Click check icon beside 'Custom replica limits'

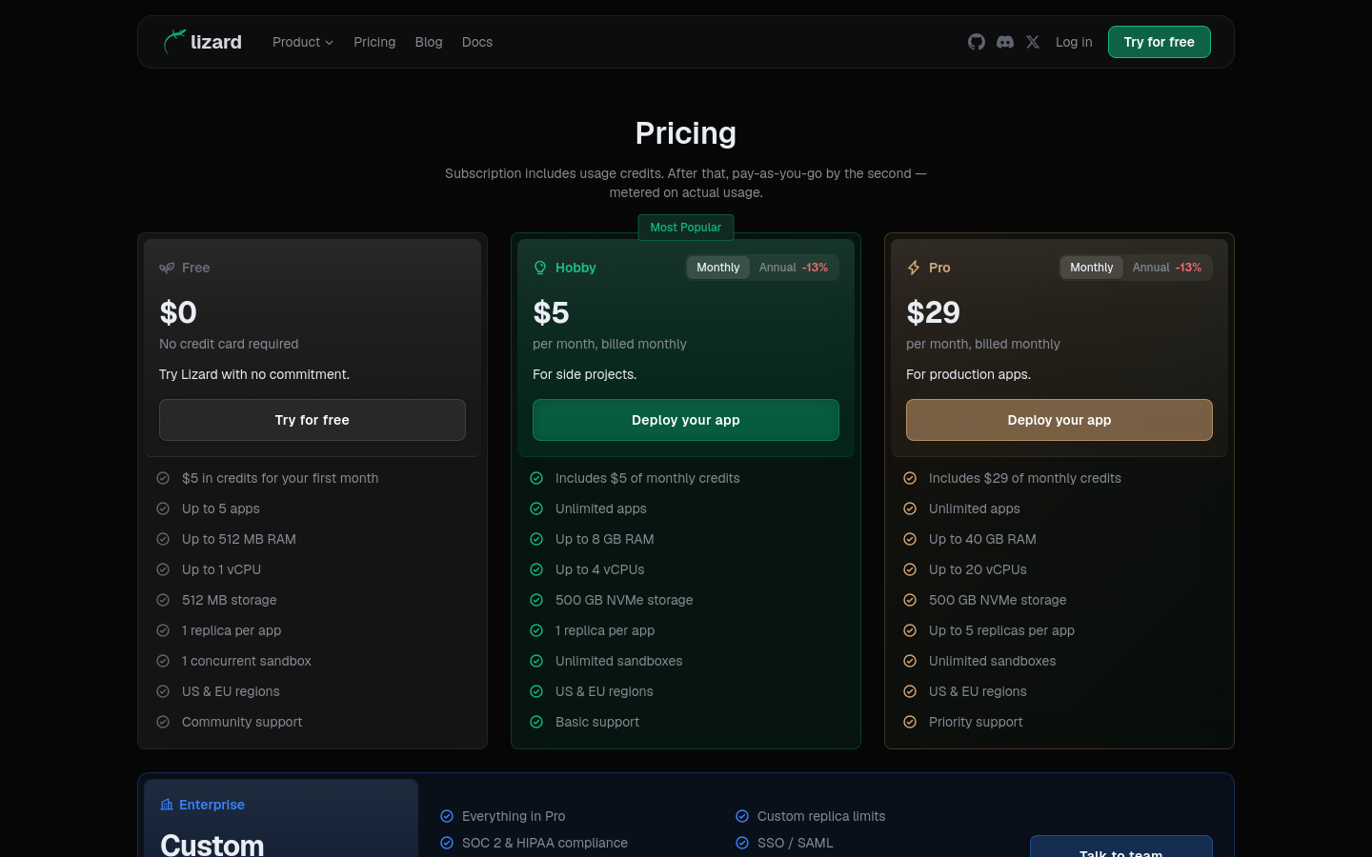[x=742, y=816]
